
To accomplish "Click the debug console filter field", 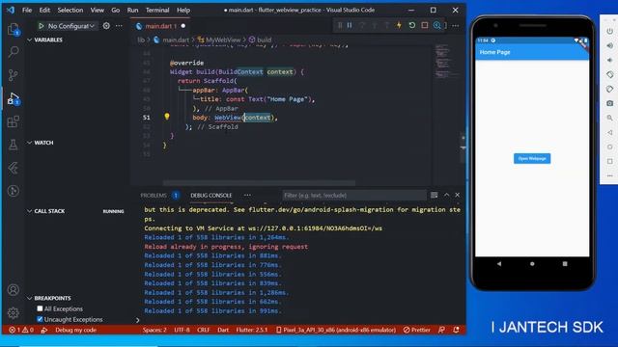I will 354,195.
